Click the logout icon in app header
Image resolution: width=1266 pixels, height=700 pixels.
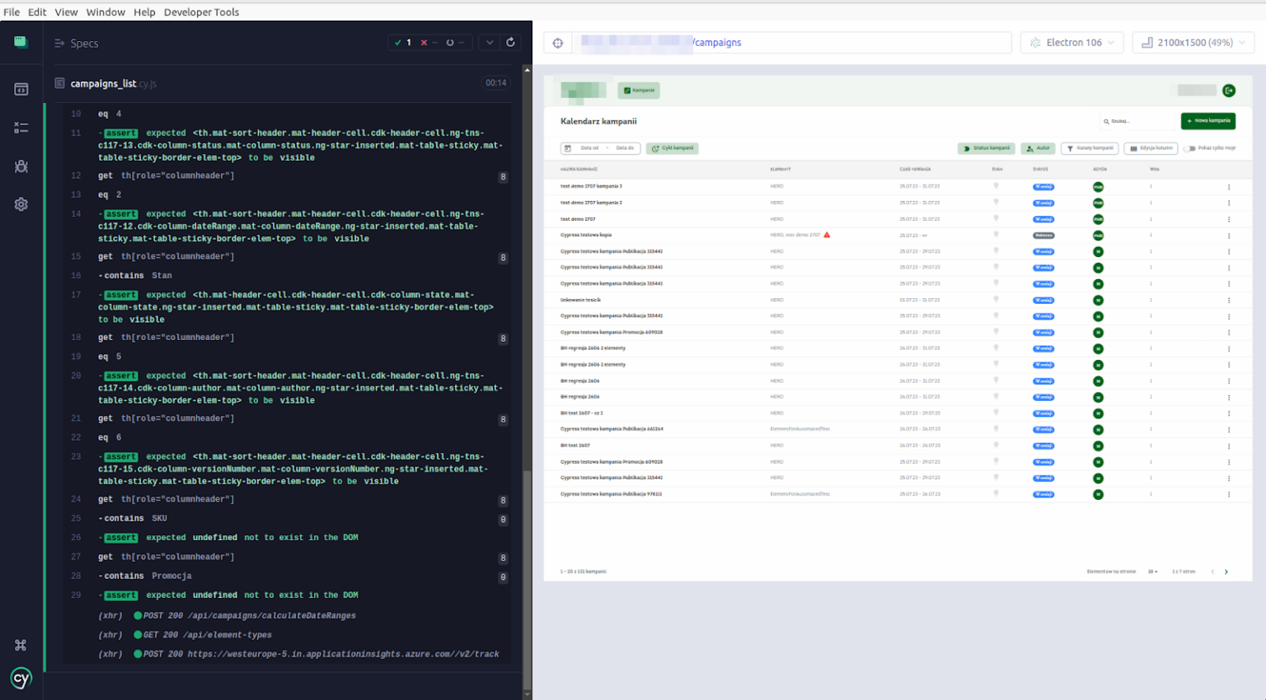[1229, 91]
